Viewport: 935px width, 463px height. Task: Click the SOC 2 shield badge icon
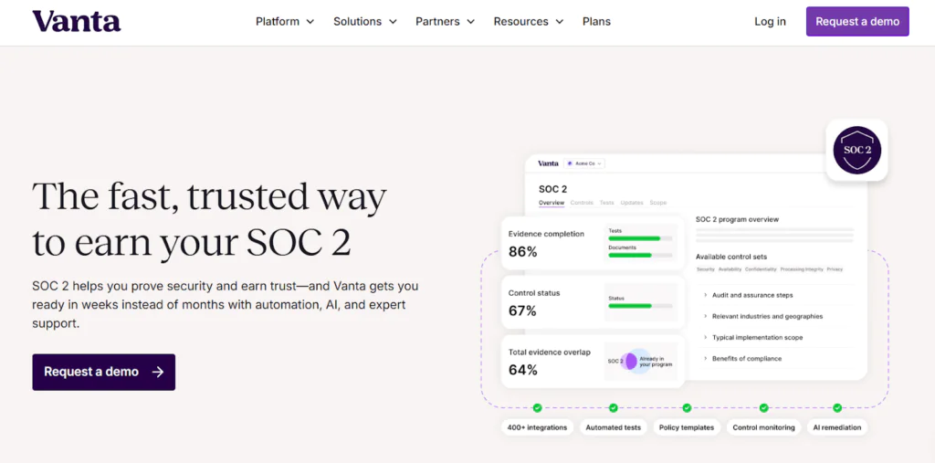click(x=856, y=150)
